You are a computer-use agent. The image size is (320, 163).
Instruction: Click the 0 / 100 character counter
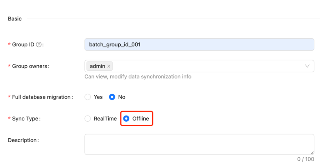[x=306, y=159]
